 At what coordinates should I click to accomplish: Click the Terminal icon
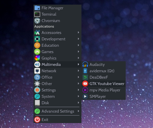[x=37, y=14]
